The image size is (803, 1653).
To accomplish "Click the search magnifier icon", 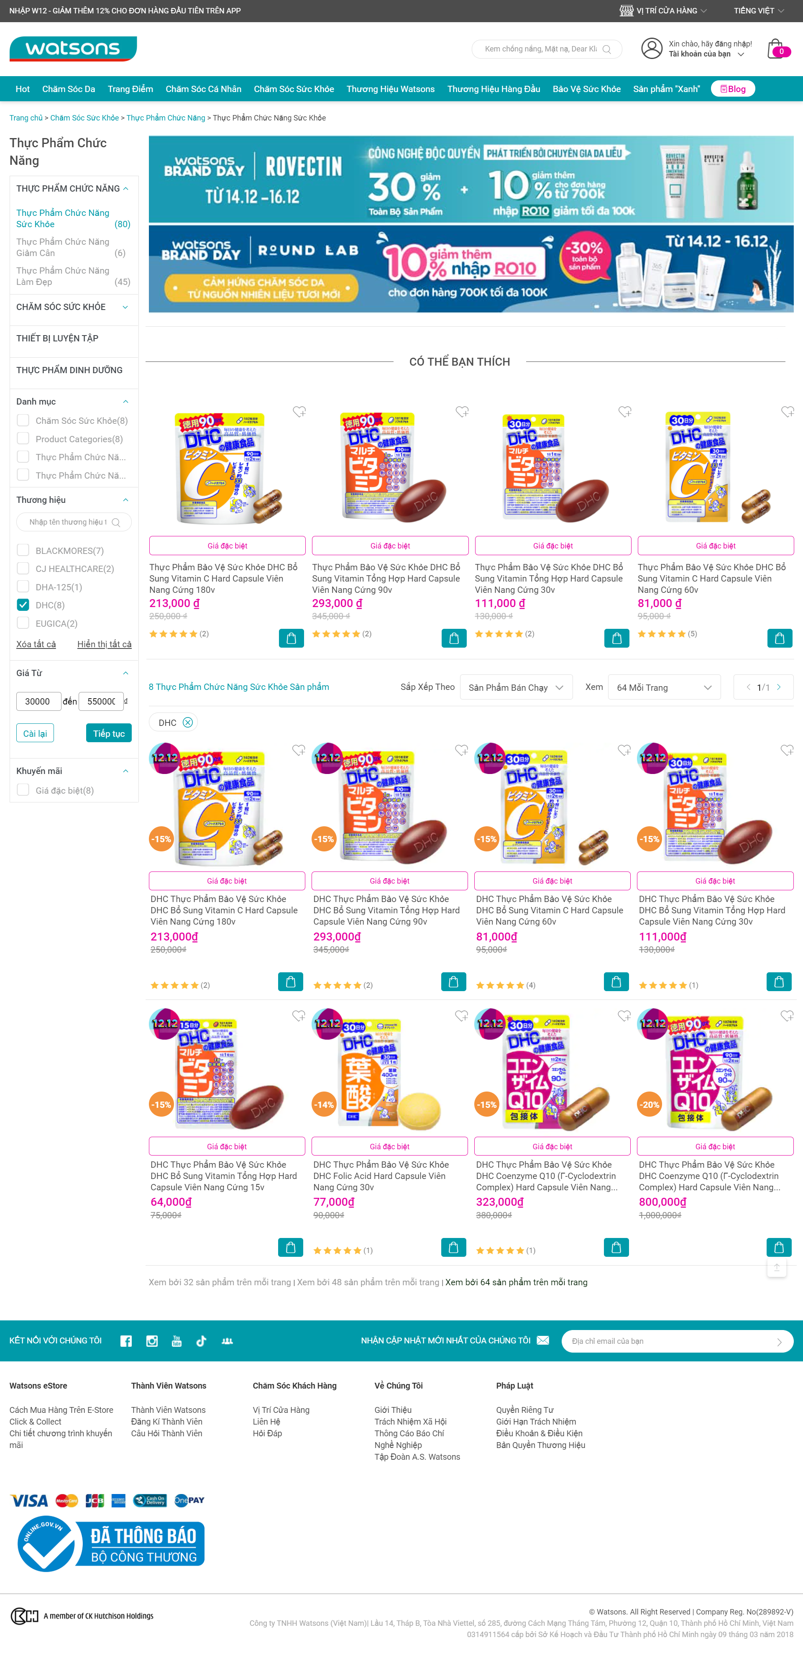I will 607,49.
